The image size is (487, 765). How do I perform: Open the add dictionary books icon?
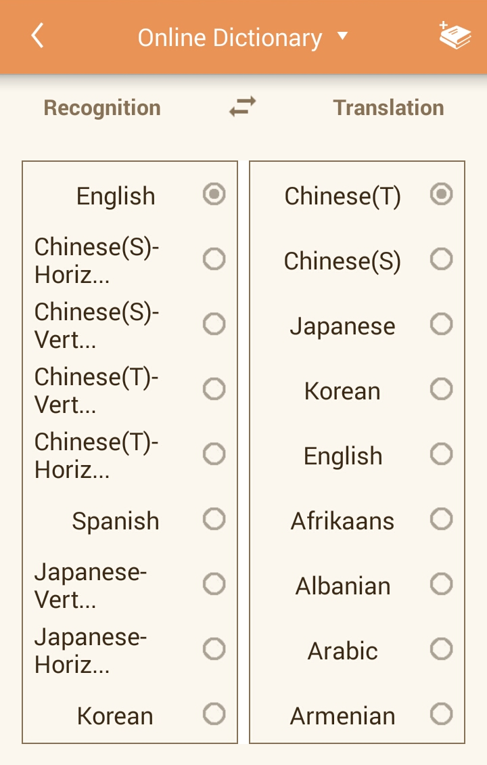click(455, 36)
